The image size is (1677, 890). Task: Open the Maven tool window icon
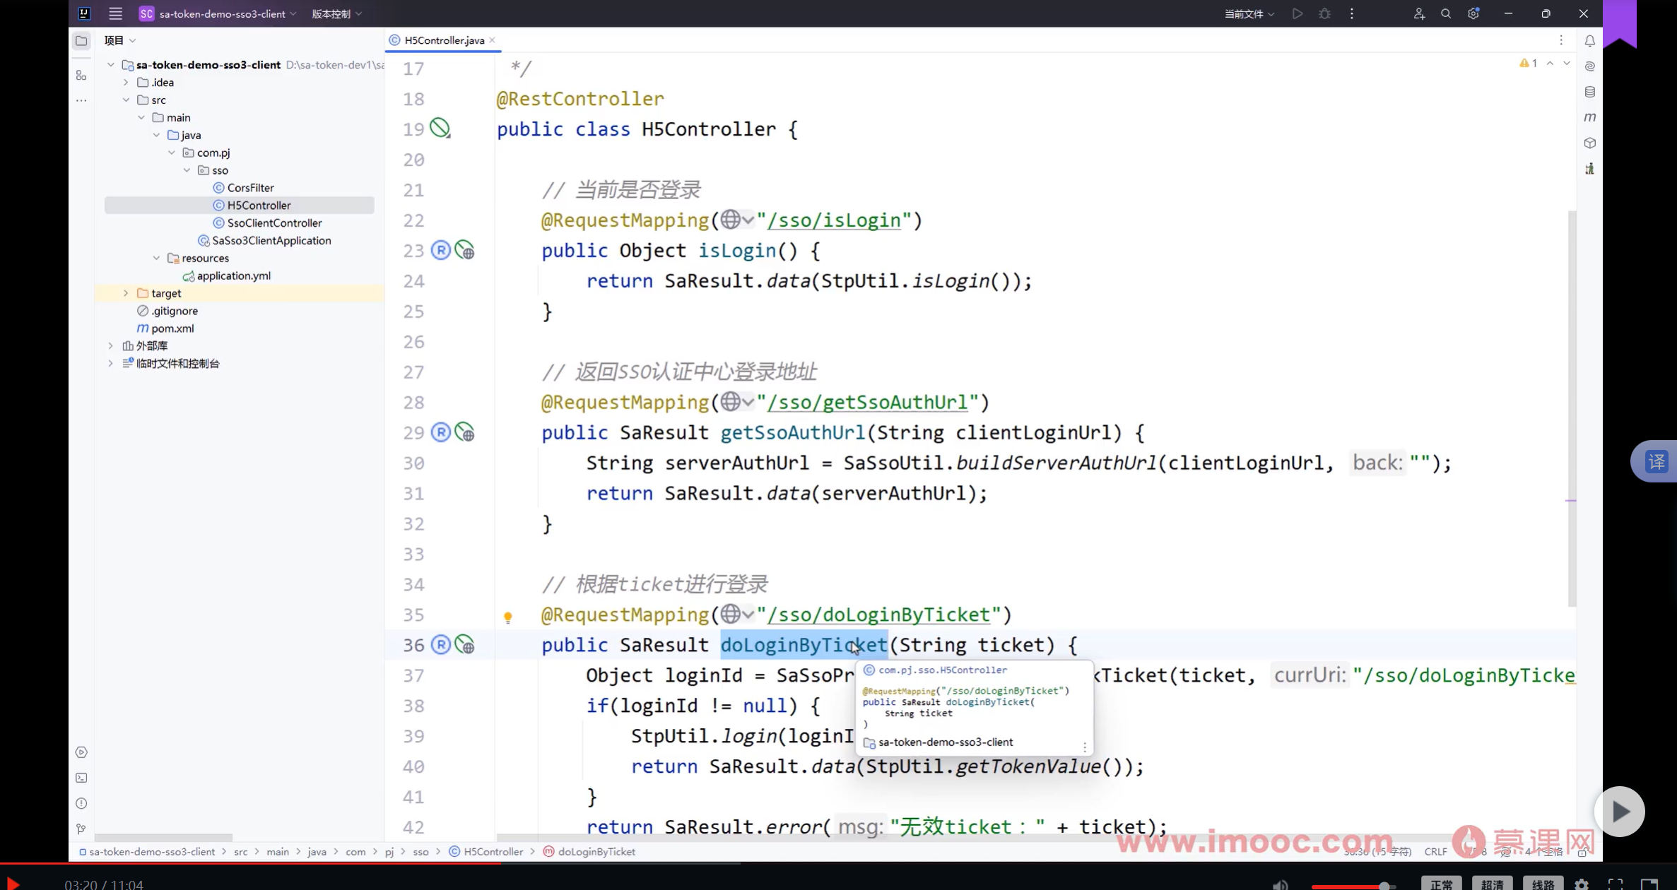[1589, 117]
